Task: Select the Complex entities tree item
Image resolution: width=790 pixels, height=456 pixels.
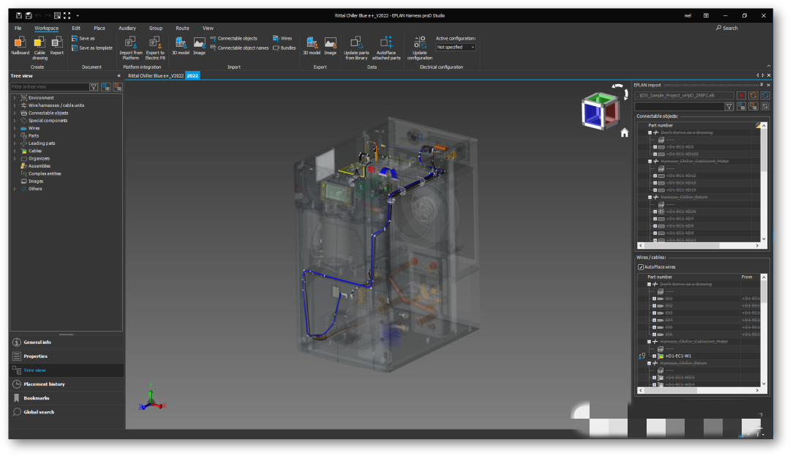Action: click(x=45, y=173)
